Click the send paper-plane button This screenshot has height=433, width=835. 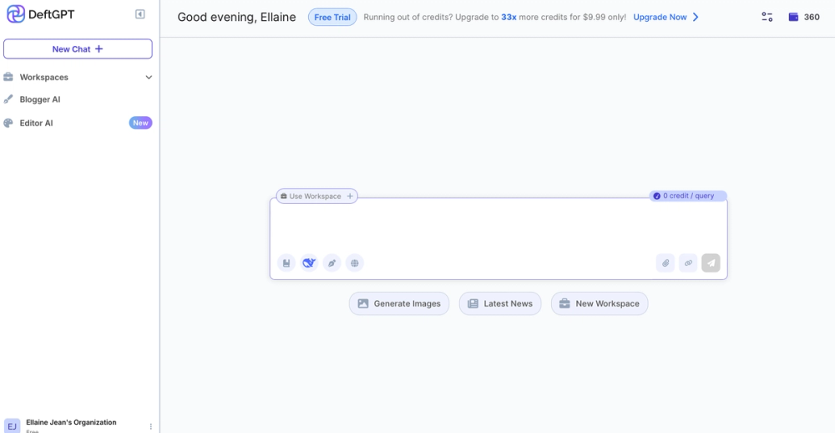[x=711, y=262]
